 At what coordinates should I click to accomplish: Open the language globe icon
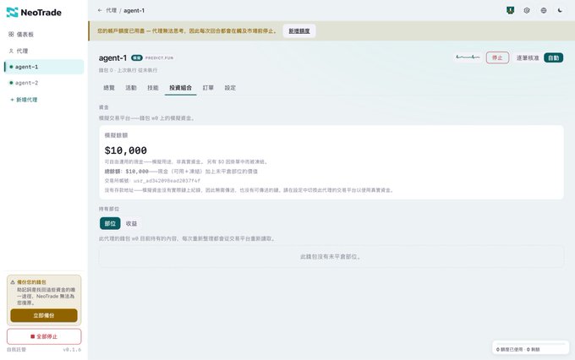pos(544,11)
